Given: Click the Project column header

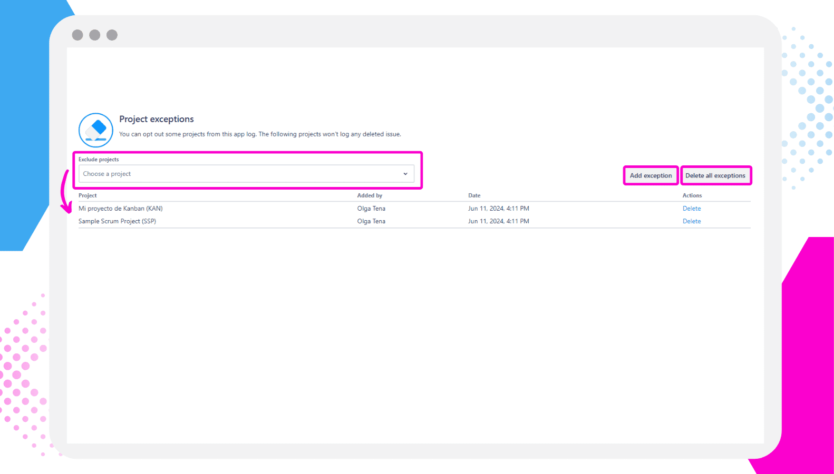Looking at the screenshot, I should 88,195.
